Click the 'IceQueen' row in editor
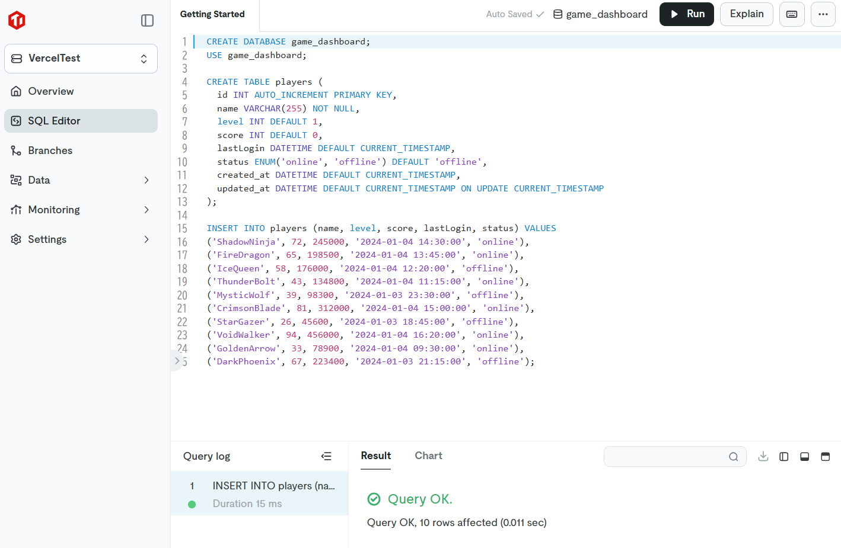Viewport: 841px width, 548px height. [x=362, y=268]
